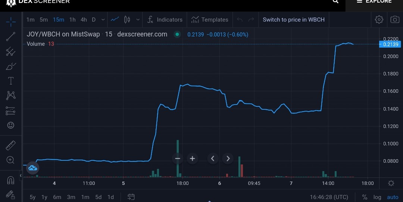Viewport: 403px width, 202px height.
Task: Toggle log scale on price axis
Action: click(x=377, y=197)
